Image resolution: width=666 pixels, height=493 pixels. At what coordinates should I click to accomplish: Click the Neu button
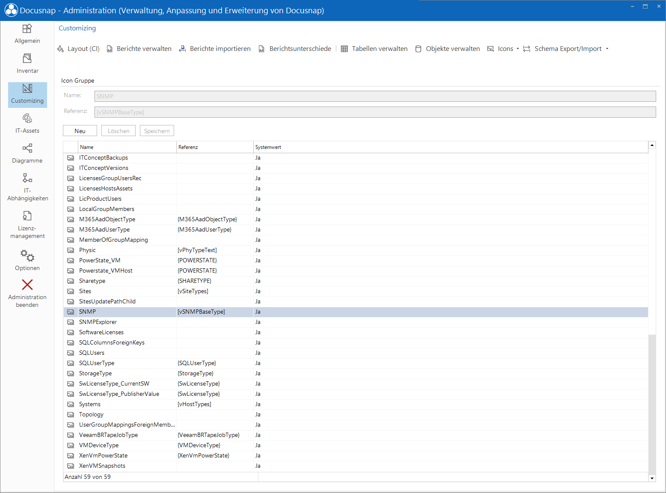[80, 131]
